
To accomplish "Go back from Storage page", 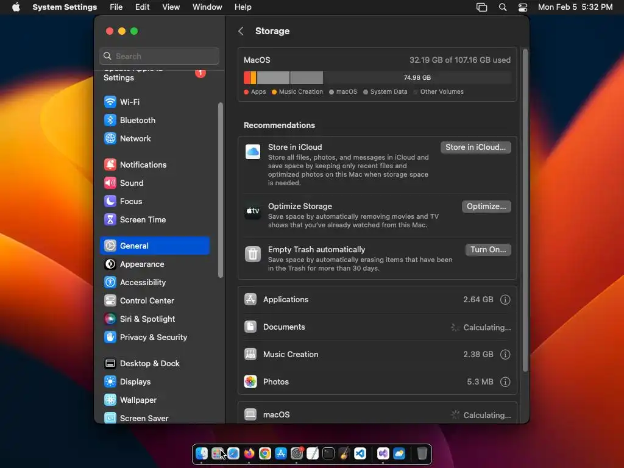I will pos(241,31).
